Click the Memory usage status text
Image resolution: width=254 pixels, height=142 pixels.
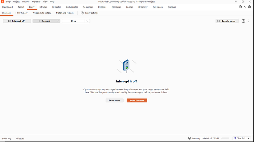pos(206,138)
